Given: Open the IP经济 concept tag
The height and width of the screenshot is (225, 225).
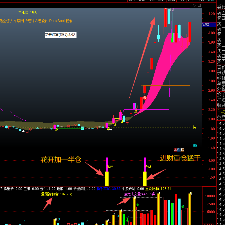Looking at the screenshot, I should [x=30, y=21].
